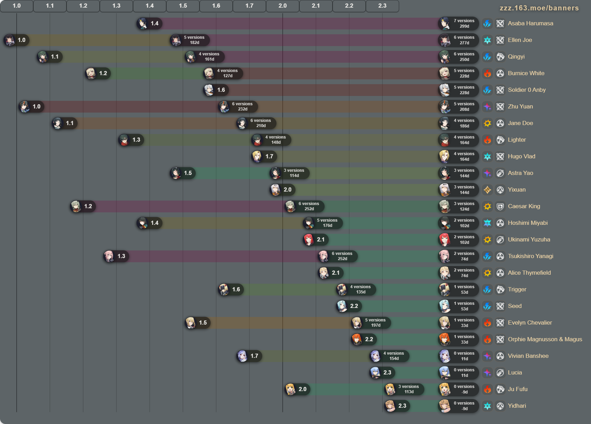
Task: Click Burnice White's "4 versions 127d" marker
Action: [223, 73]
